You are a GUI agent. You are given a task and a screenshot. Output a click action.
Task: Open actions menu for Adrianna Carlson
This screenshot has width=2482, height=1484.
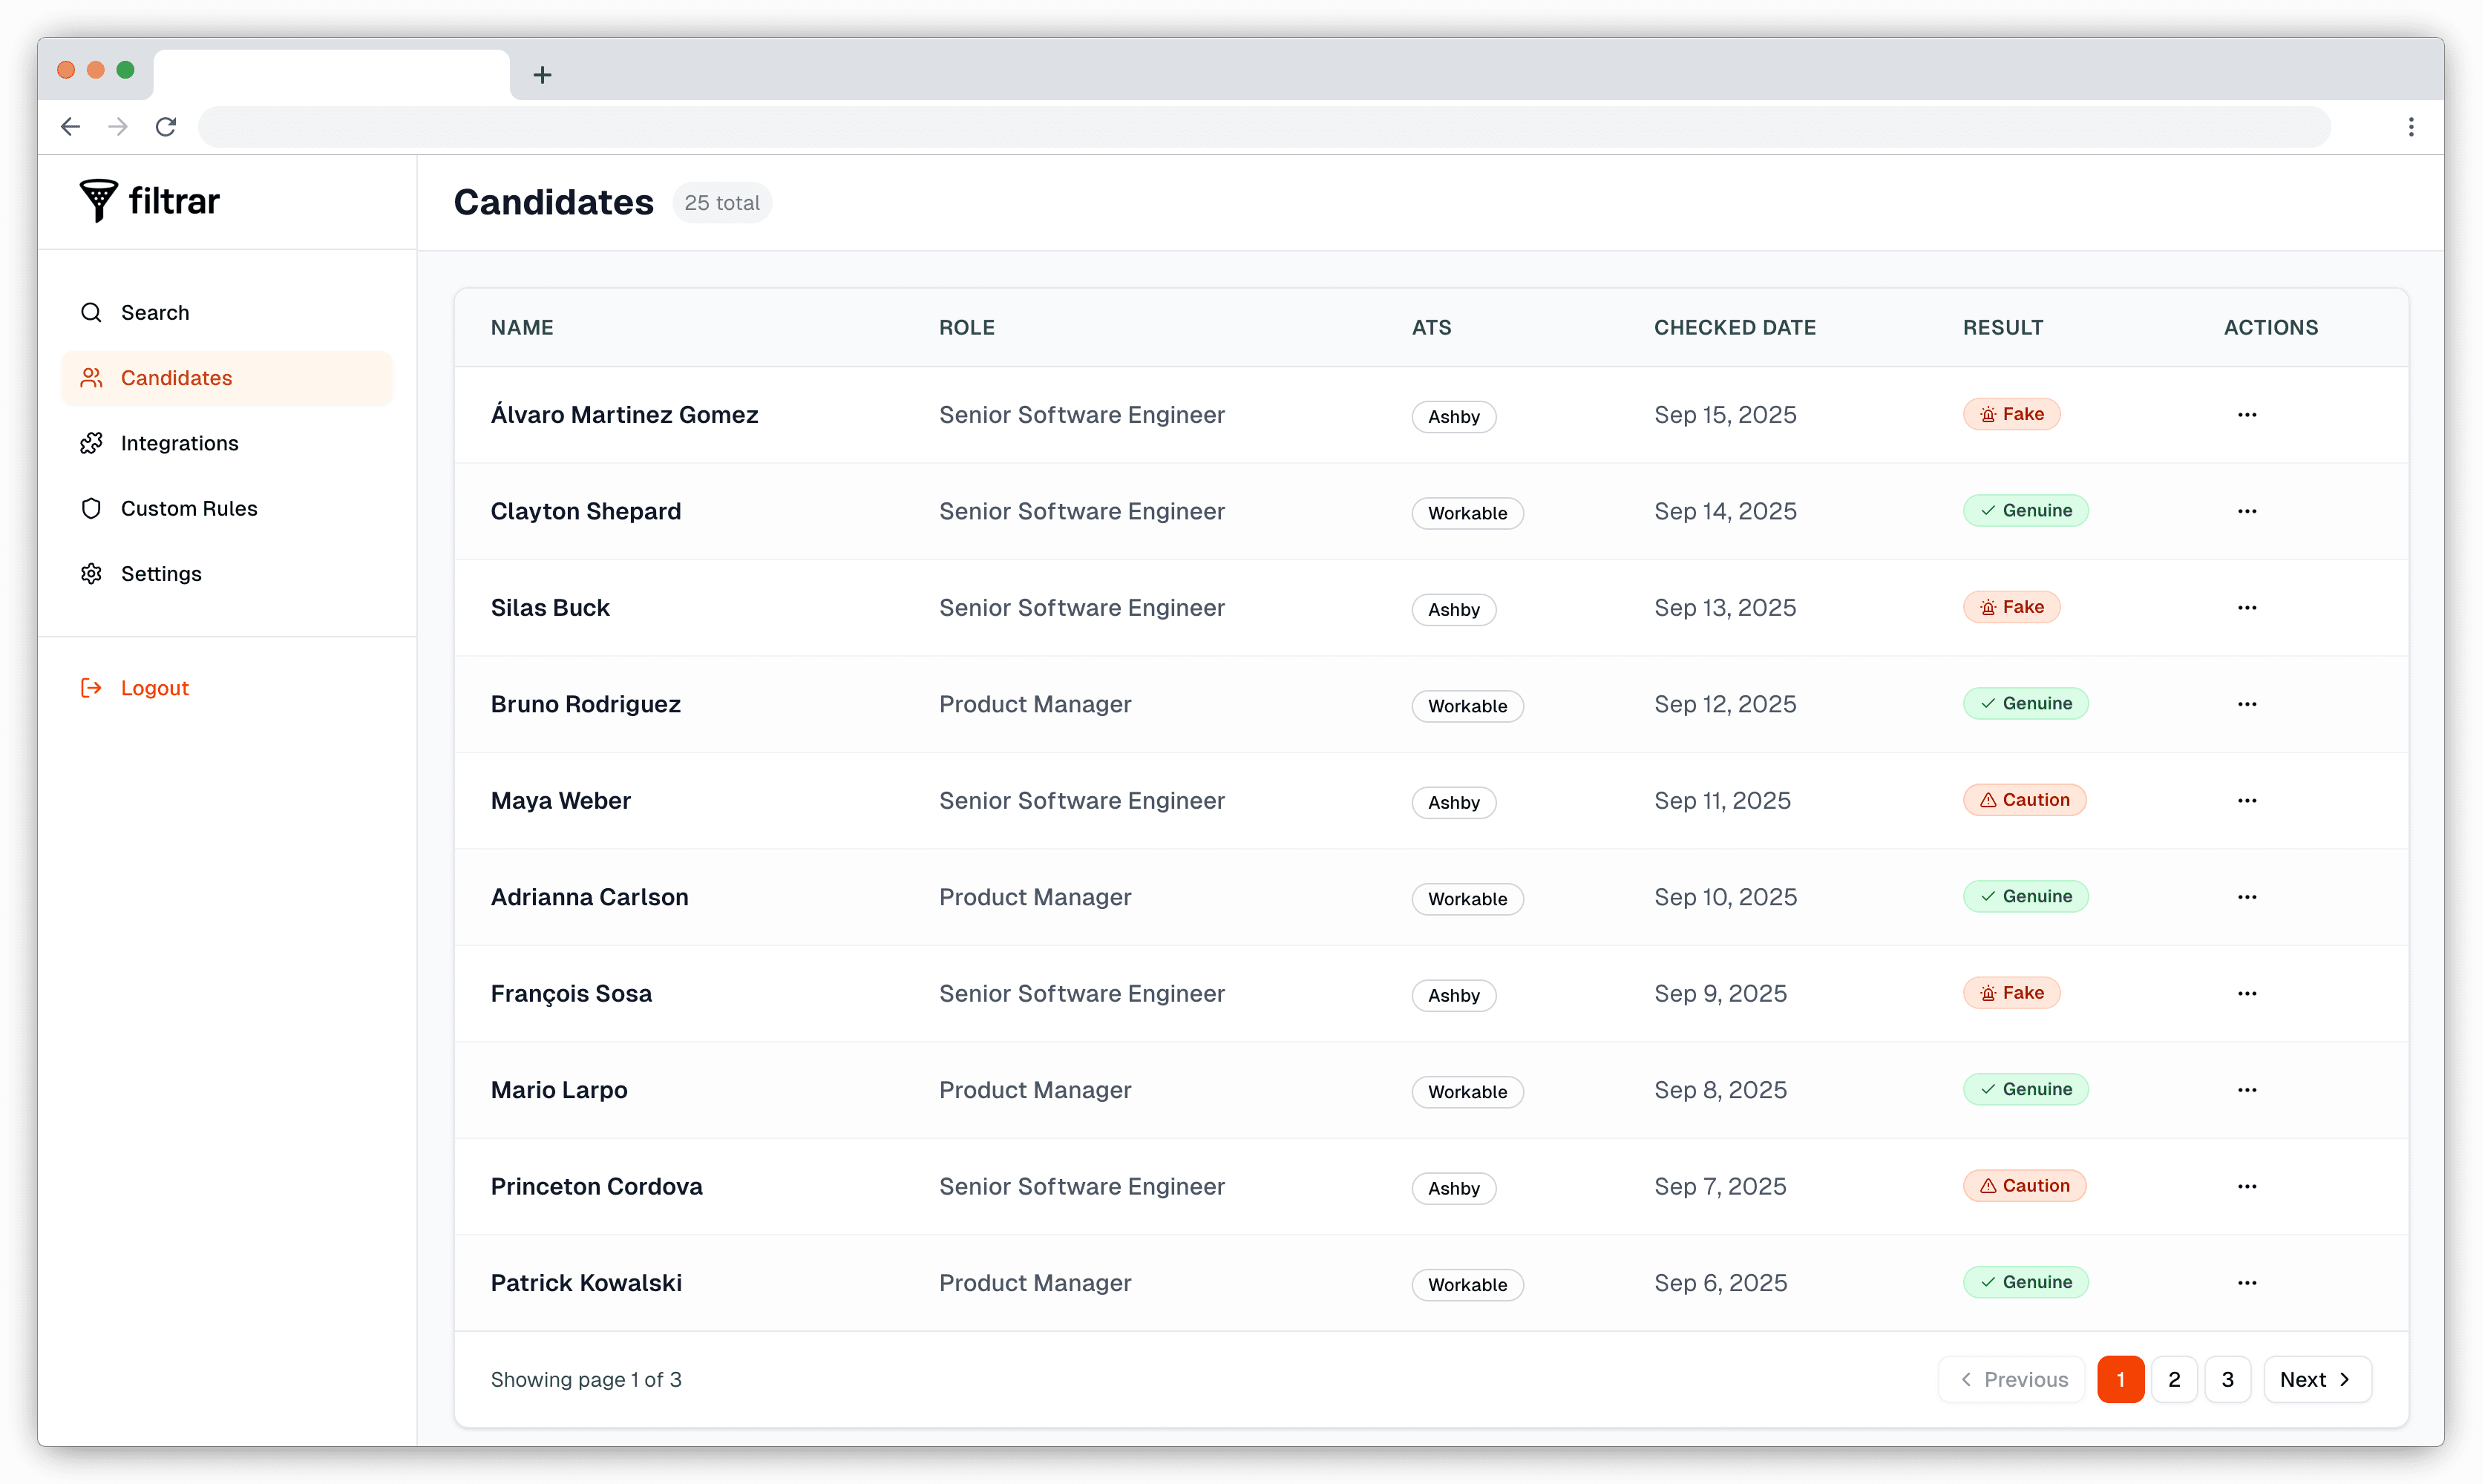coord(2247,897)
